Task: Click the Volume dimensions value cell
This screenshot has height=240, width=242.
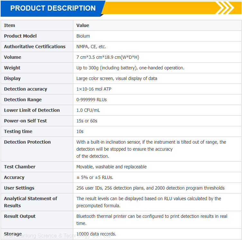Action: click(x=108, y=57)
